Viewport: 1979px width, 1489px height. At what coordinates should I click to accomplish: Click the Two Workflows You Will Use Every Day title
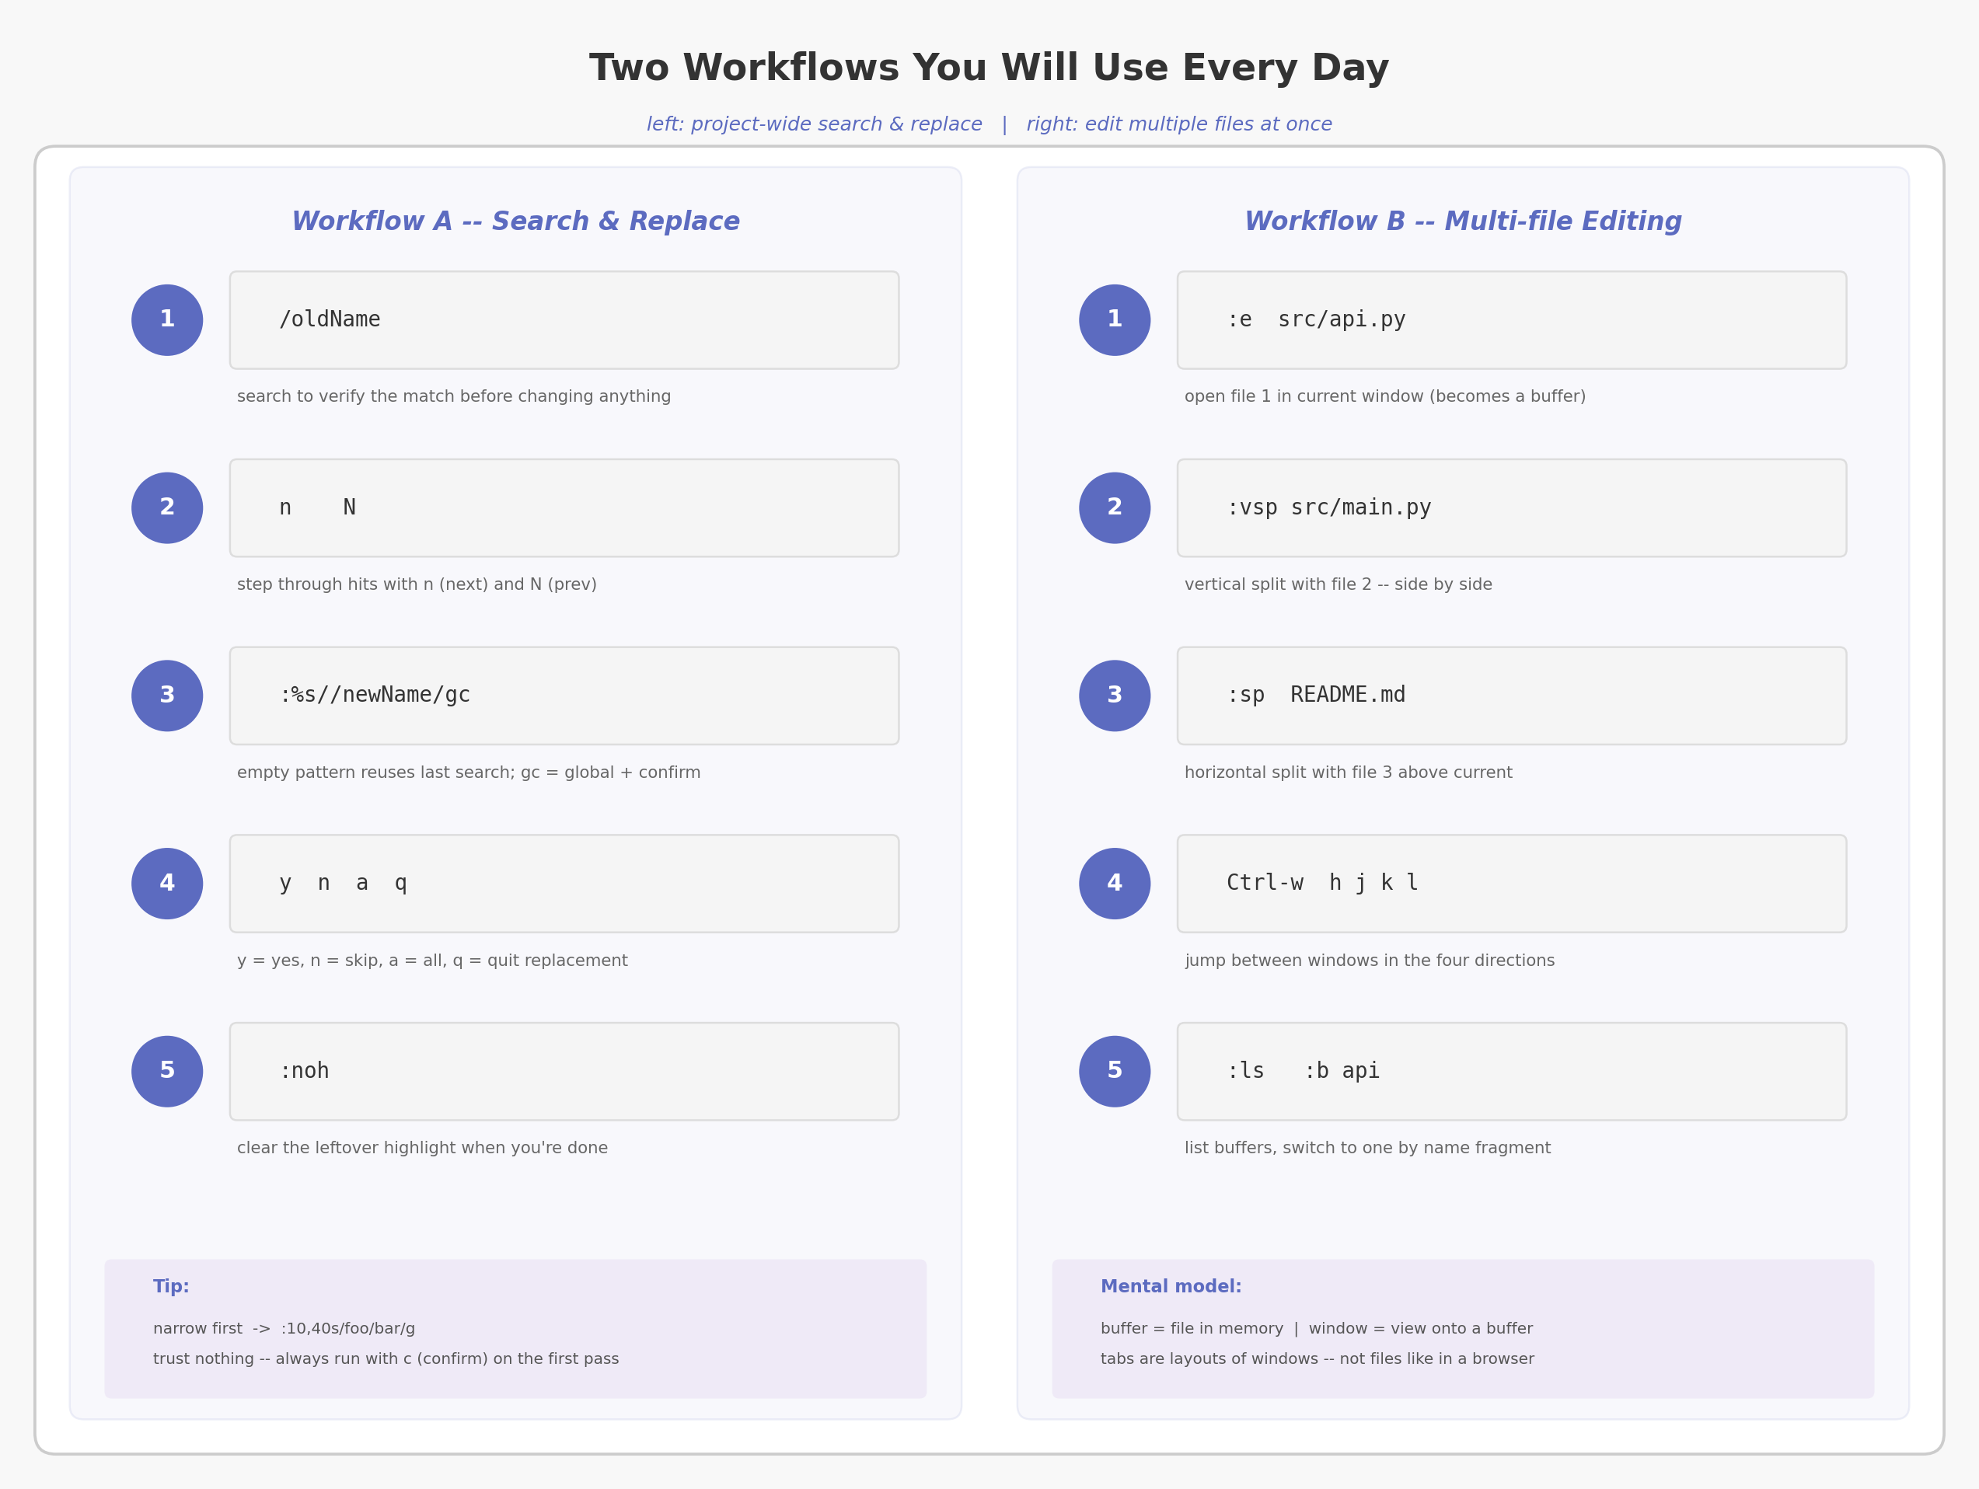(989, 69)
